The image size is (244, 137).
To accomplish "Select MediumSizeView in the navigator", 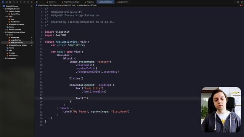I will click(17, 43).
